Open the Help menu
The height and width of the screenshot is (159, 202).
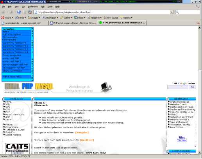tap(57, 7)
